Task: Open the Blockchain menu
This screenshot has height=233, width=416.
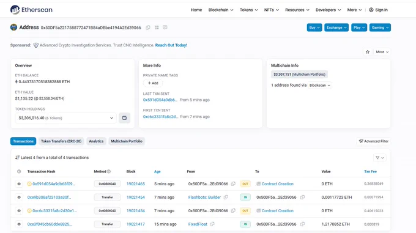Action: tap(221, 10)
